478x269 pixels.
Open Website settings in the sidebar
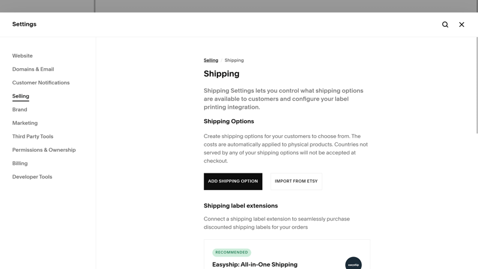pyautogui.click(x=22, y=56)
